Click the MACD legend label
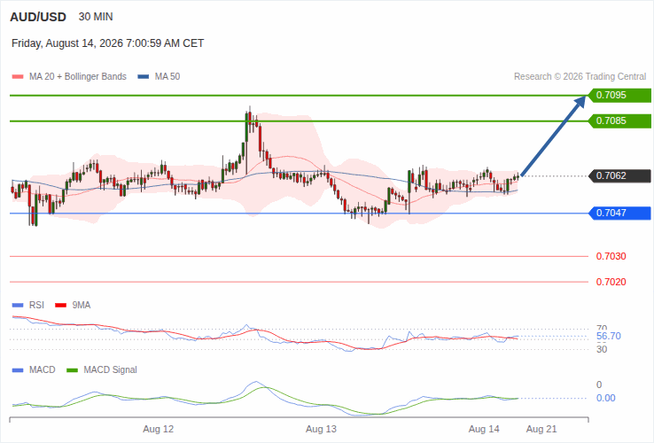Screen dimensions: 654x443 (43, 370)
